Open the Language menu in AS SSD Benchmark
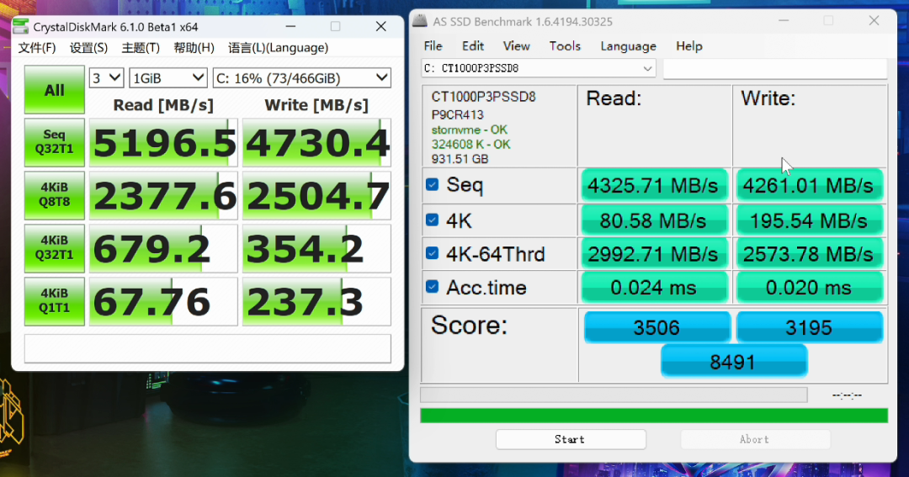 629,45
